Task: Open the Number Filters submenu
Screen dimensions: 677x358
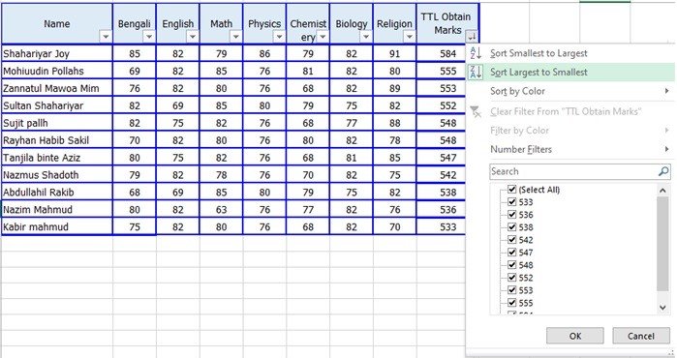Action: tap(569, 149)
